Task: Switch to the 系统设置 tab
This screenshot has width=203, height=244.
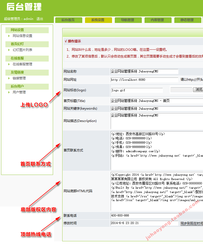Action: pyautogui.click(x=99, y=20)
